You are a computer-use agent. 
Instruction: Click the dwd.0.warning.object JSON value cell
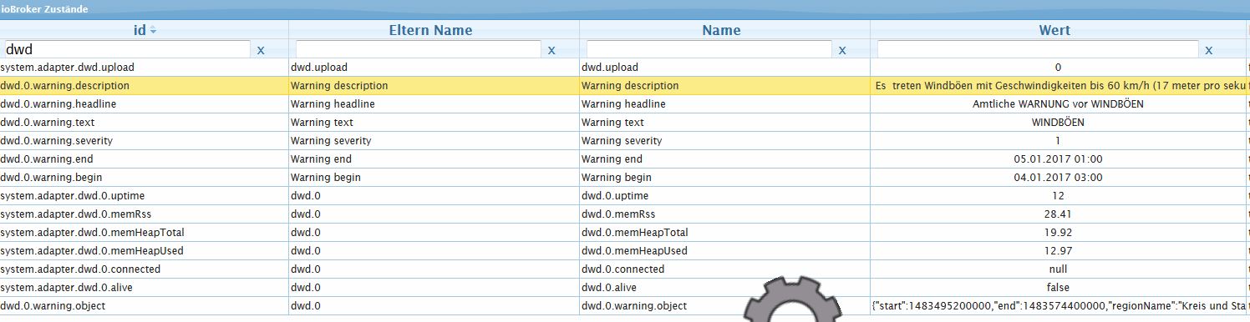click(1058, 305)
